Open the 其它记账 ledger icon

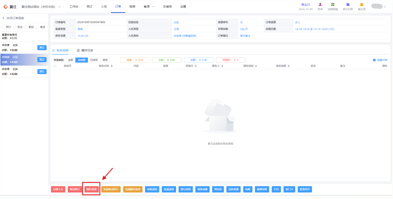pos(348,4)
